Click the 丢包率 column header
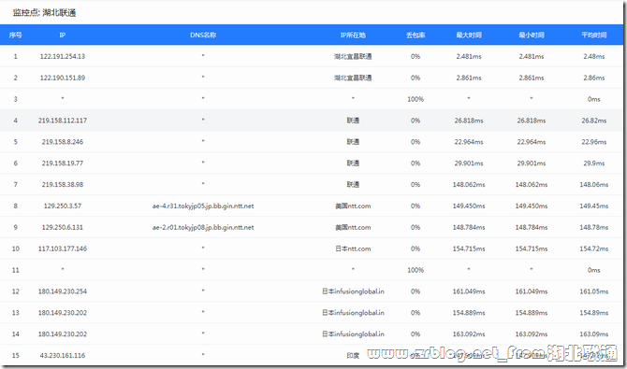Viewport: 627px width, 369px height. coord(416,35)
